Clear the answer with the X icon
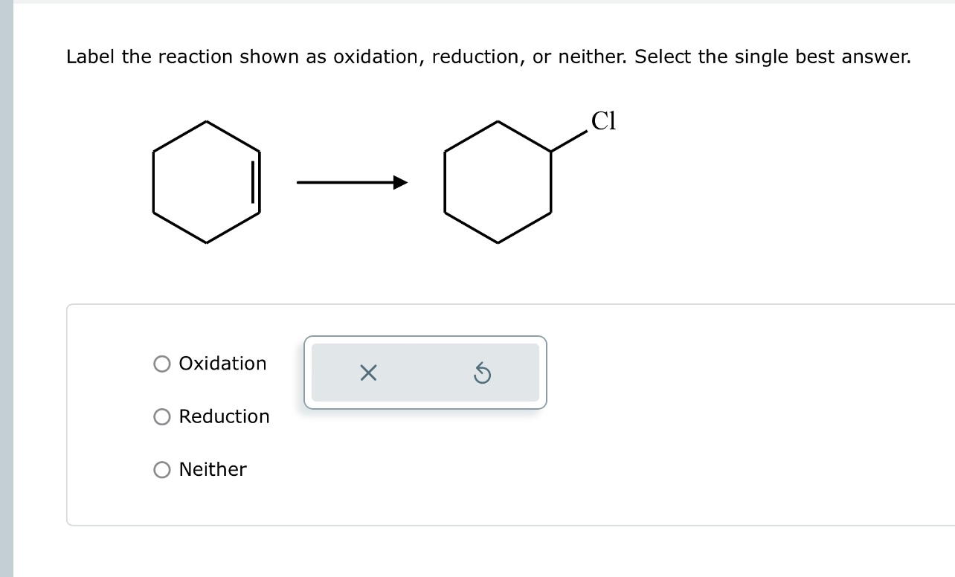This screenshot has height=577, width=955. coord(367,373)
